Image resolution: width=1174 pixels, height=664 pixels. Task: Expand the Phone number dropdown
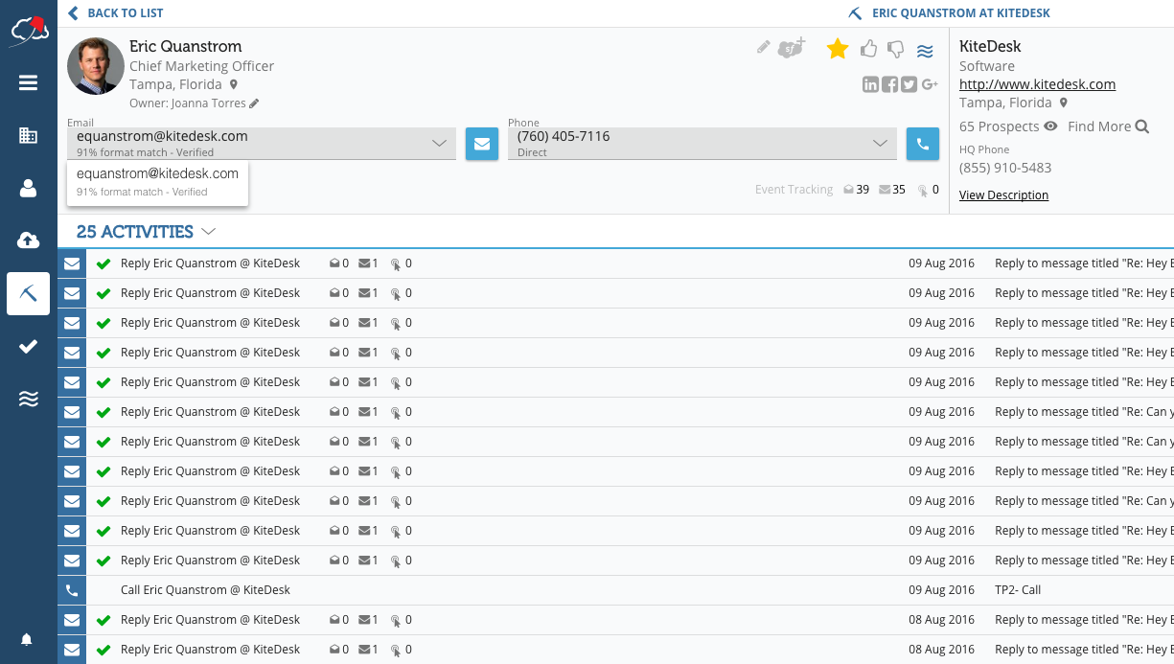coord(880,143)
